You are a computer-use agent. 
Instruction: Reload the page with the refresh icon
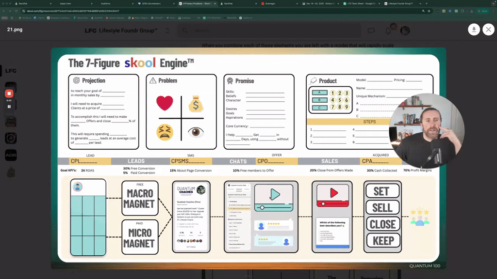[x=16, y=11]
